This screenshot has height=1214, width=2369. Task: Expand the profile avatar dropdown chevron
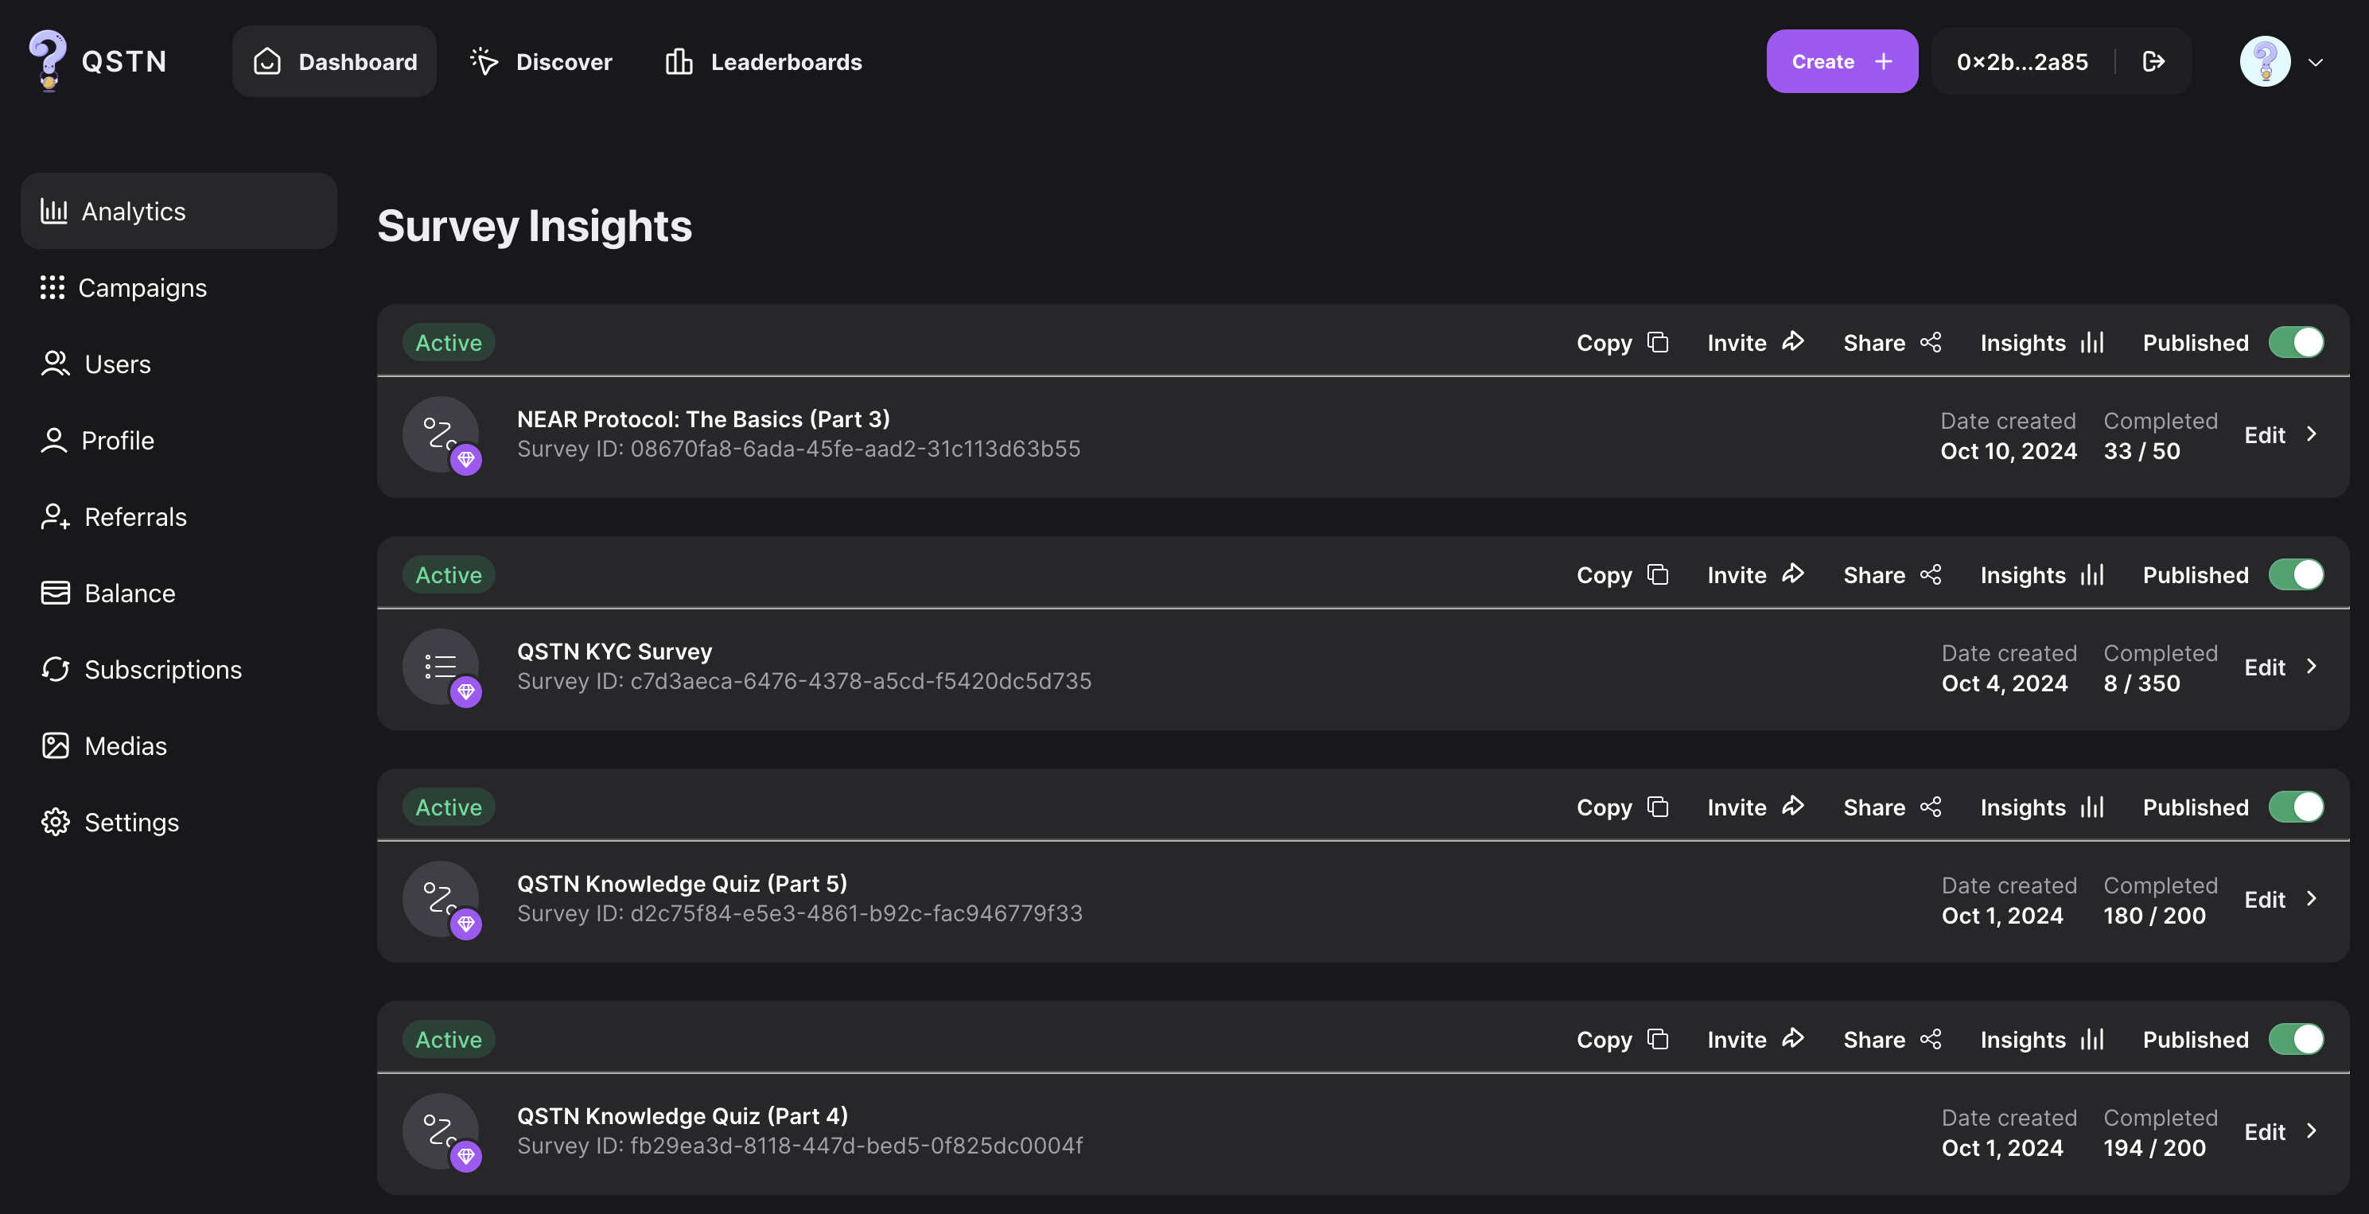click(2316, 63)
